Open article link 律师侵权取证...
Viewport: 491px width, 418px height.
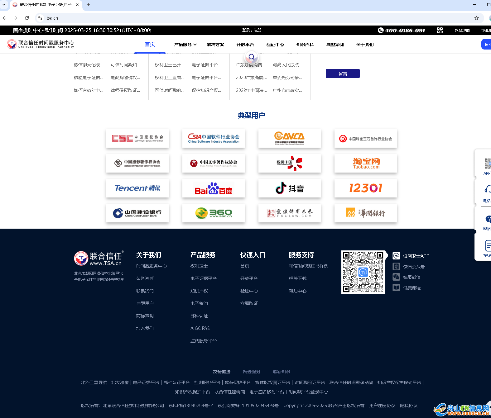click(x=125, y=90)
